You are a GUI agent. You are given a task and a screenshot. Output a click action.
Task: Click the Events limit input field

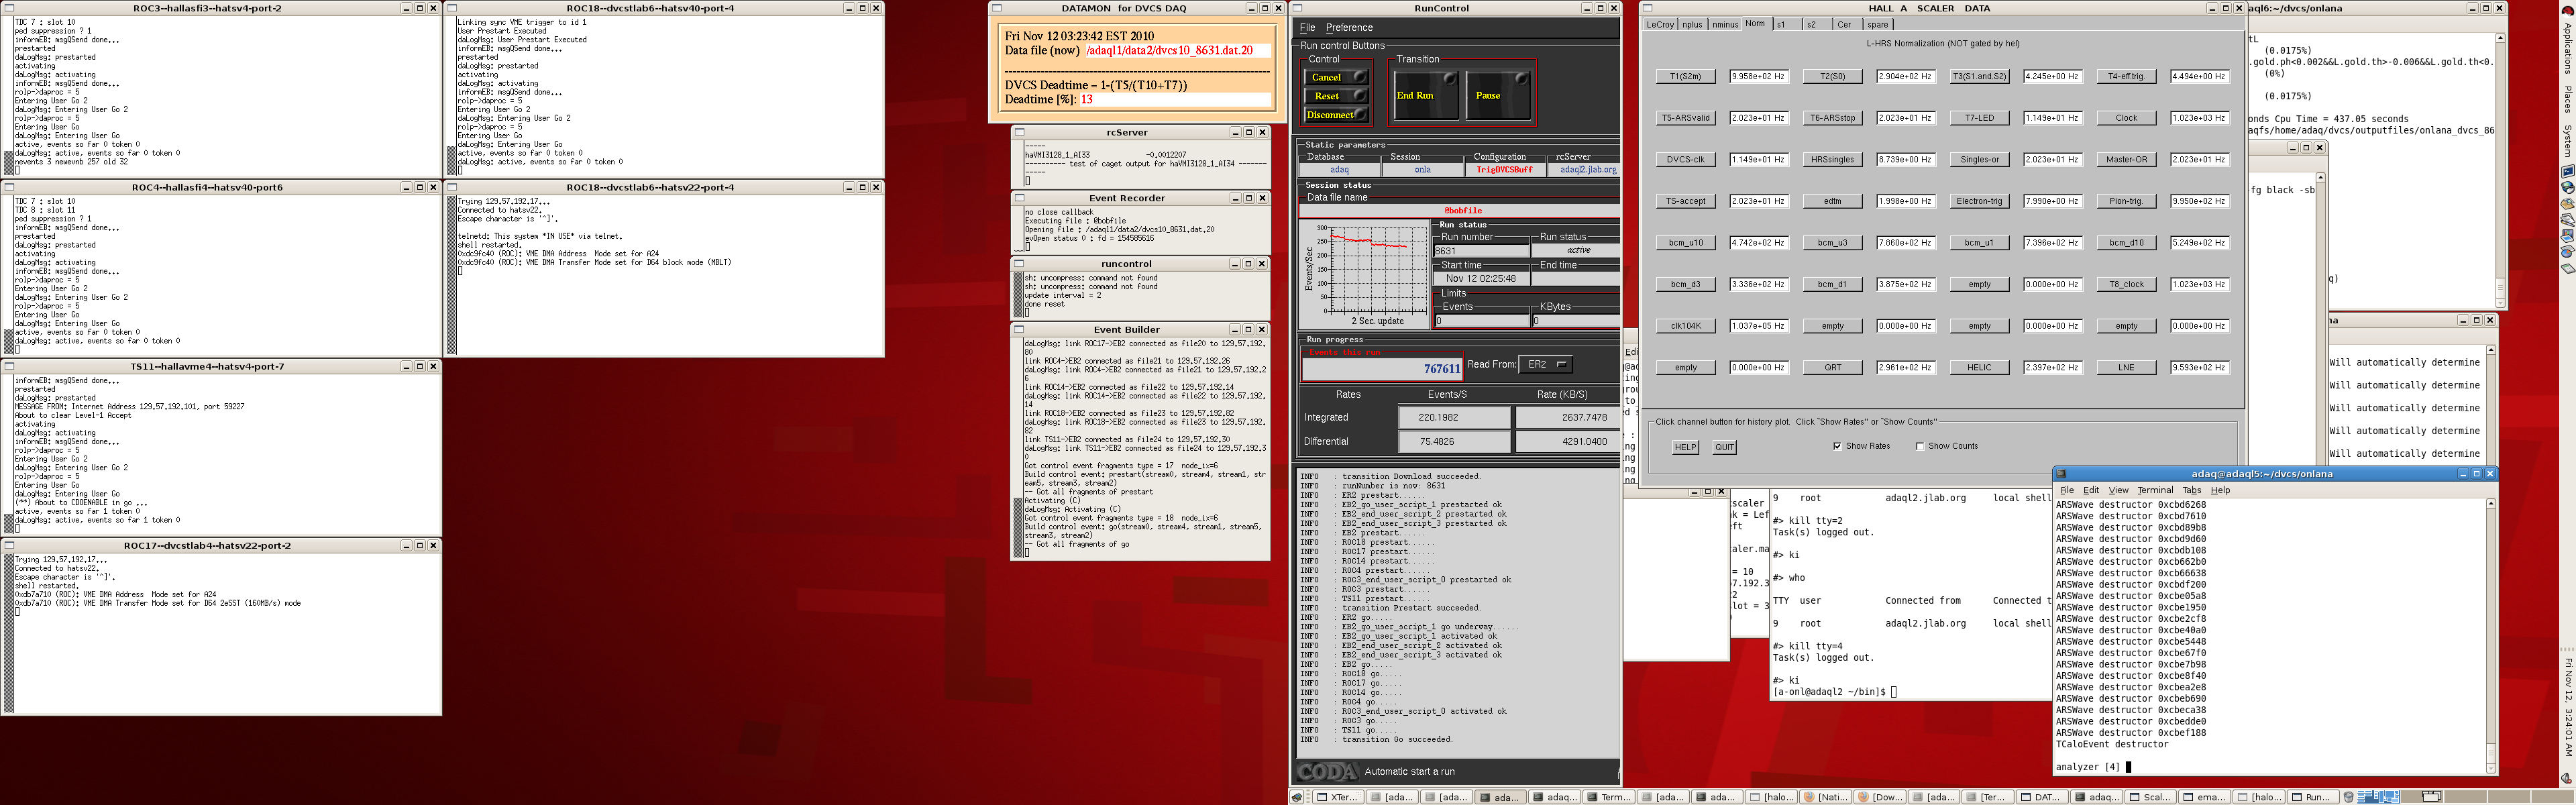coord(1482,320)
